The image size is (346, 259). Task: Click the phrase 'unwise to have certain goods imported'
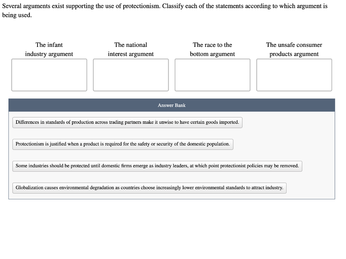tap(199, 122)
